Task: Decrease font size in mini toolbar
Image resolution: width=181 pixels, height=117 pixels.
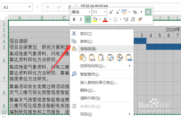Action: pos(118,12)
